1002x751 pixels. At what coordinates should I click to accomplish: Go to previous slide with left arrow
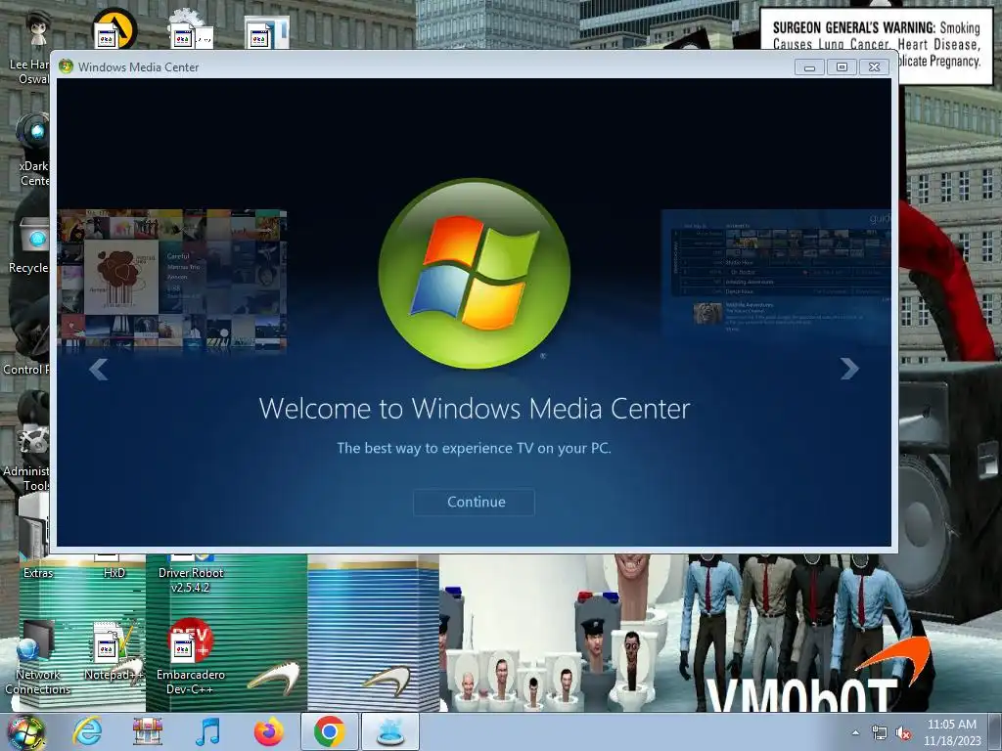tap(99, 369)
